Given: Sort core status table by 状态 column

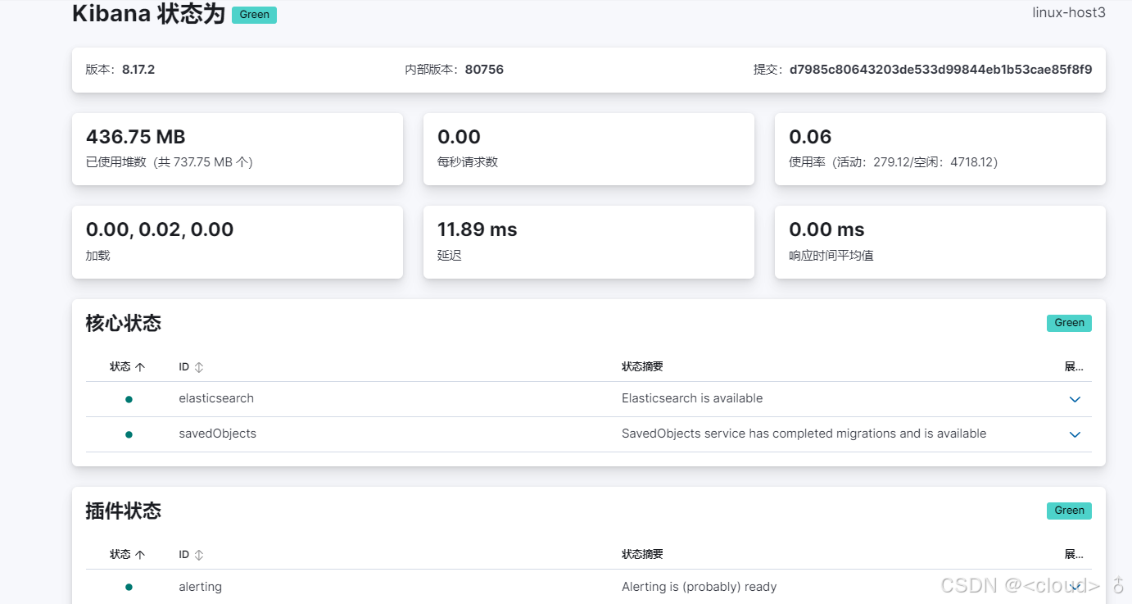Looking at the screenshot, I should pyautogui.click(x=128, y=367).
